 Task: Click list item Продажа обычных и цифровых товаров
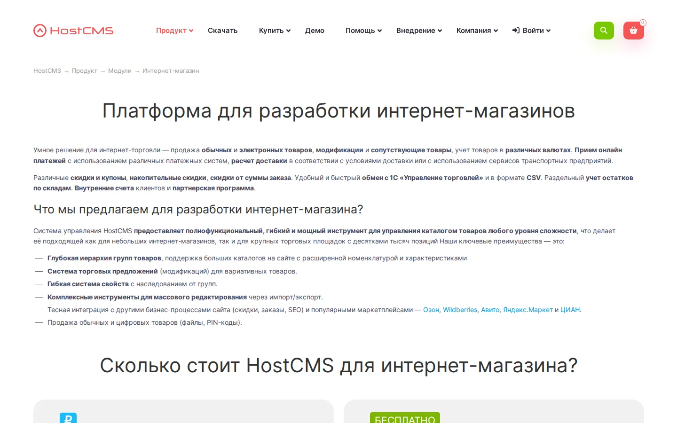pyautogui.click(x=145, y=322)
